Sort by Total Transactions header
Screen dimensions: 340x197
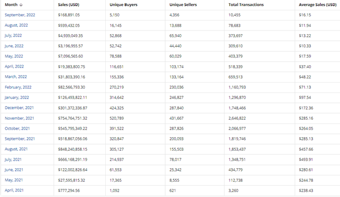click(246, 5)
